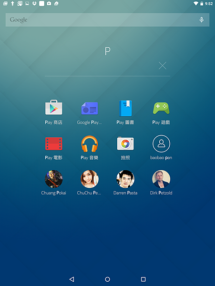Screen dimensions: 215x286
Task: Tap the battery status icon
Action: [x=202, y=3]
